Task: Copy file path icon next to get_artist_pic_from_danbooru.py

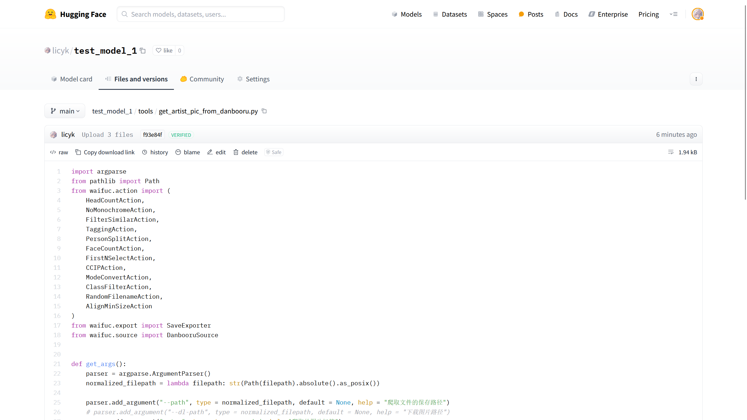Action: [264, 111]
